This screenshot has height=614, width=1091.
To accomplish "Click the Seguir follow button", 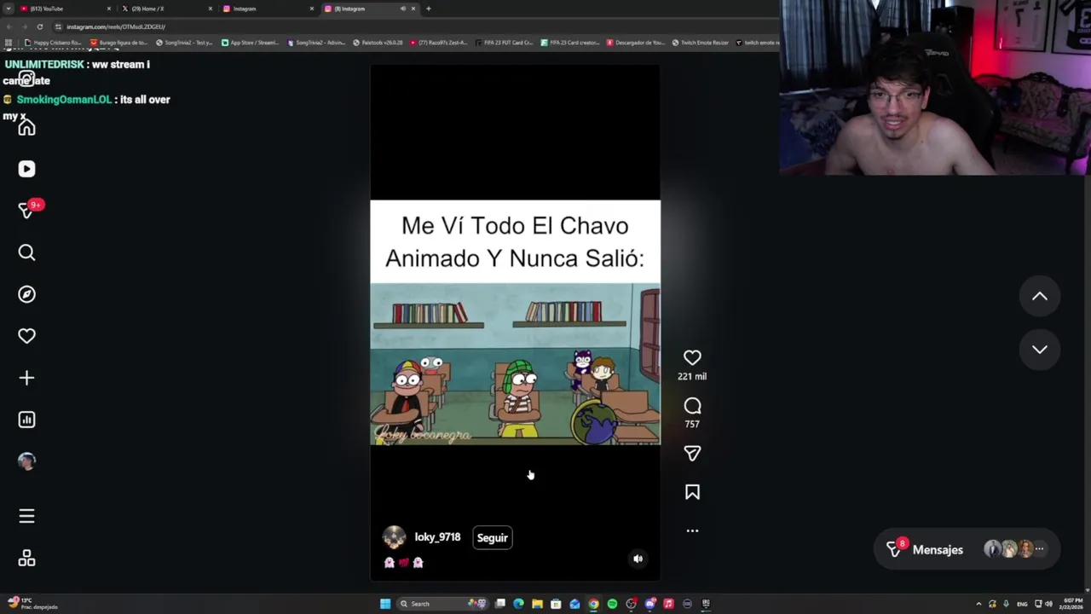I will (x=492, y=538).
